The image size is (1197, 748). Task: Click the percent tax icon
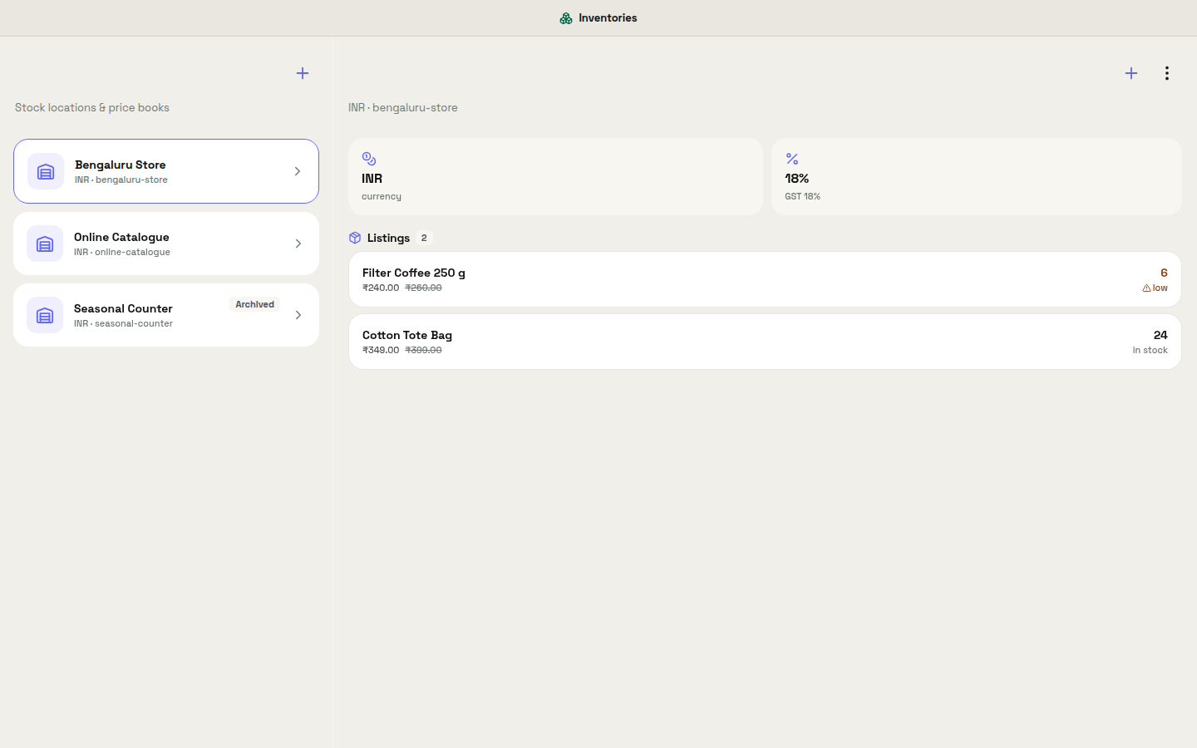pyautogui.click(x=792, y=159)
